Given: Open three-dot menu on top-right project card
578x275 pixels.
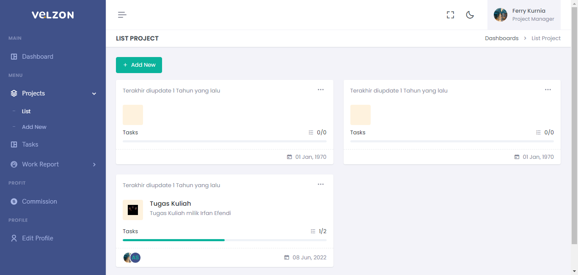Looking at the screenshot, I should [x=548, y=90].
